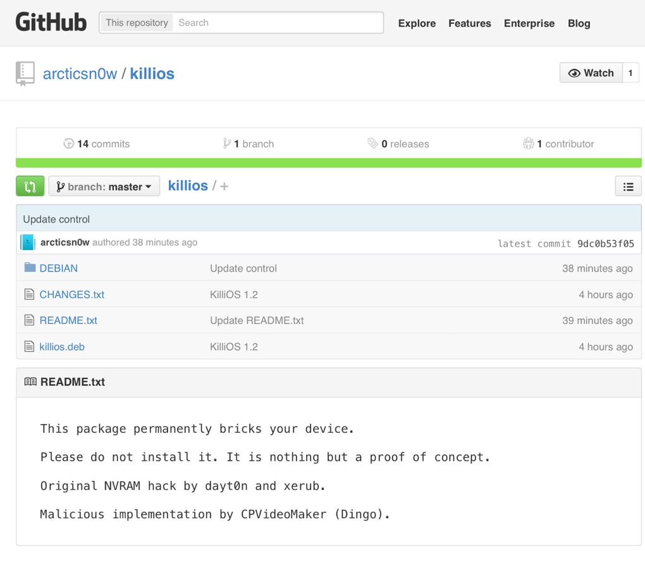
Task: Open the watchers count 1
Action: (630, 73)
